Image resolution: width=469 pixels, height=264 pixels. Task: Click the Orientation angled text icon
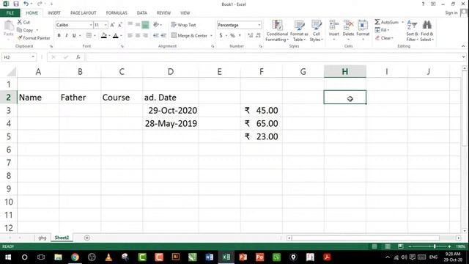point(156,25)
